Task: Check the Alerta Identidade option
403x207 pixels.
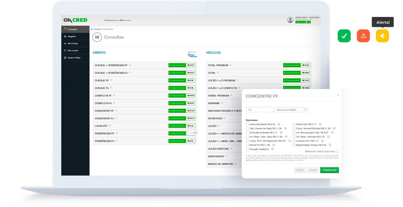Action: pyautogui.click(x=247, y=124)
